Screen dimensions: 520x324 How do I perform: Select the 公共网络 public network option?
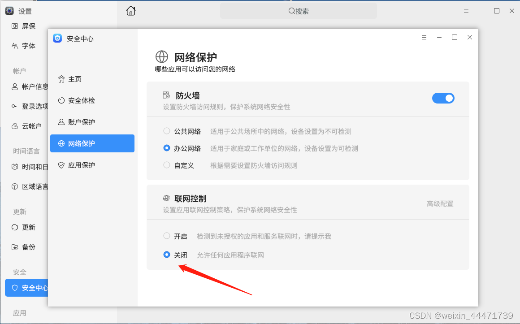point(166,131)
